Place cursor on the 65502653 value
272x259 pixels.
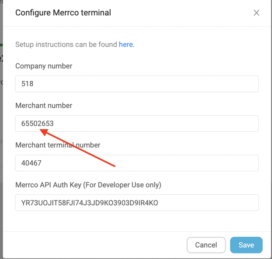(37, 124)
